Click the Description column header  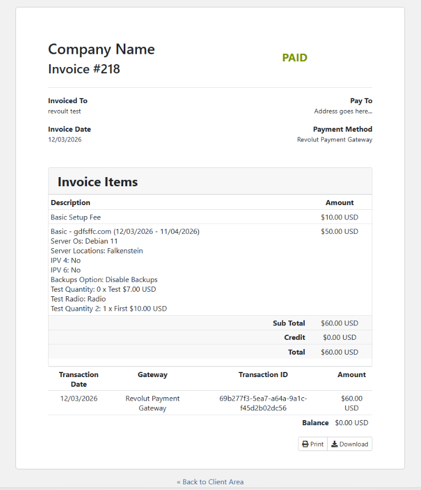(70, 203)
